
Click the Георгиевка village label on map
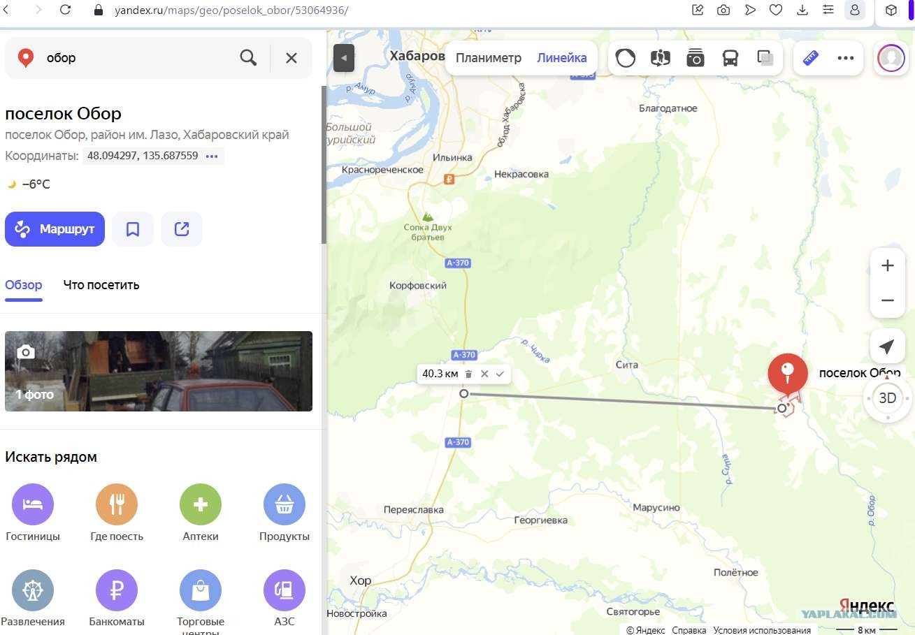pyautogui.click(x=541, y=520)
